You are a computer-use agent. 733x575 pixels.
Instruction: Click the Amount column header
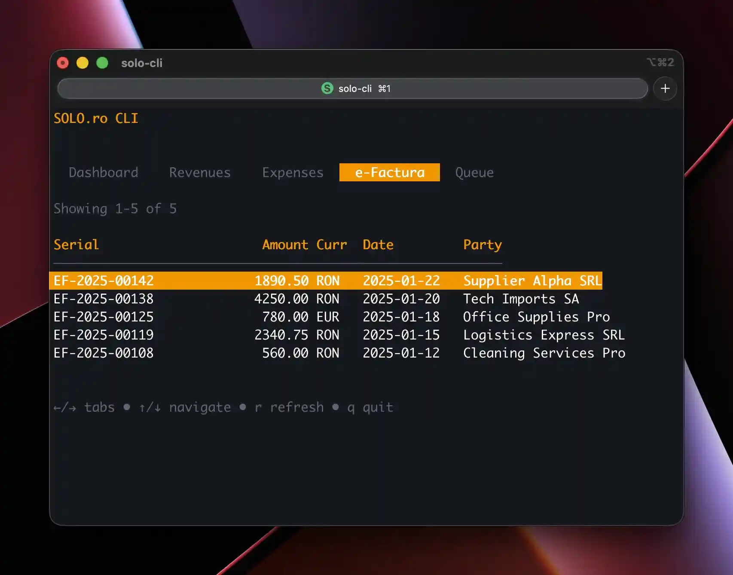285,245
